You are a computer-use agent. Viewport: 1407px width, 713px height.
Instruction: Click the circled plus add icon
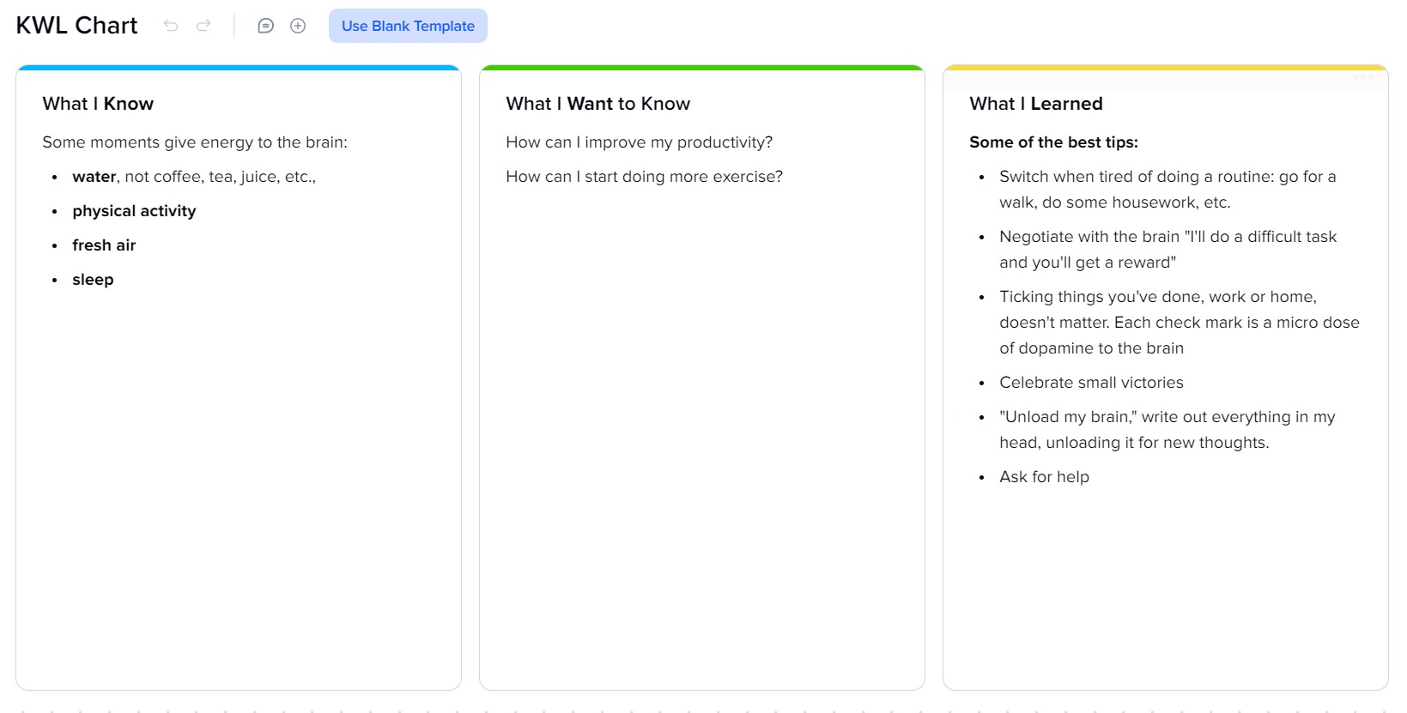[x=298, y=26]
